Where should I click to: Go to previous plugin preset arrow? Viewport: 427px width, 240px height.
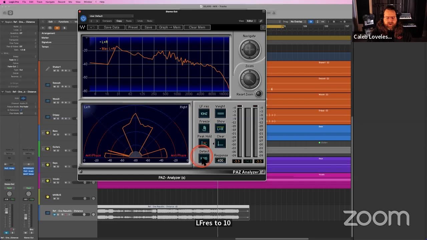coord(91,21)
